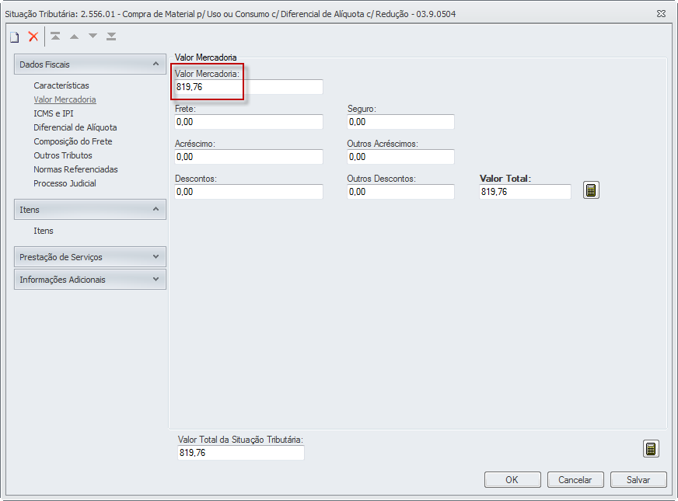
Task: Click the move-to-last arrow icon
Action: [111, 37]
